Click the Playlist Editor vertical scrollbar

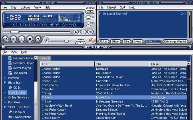[190, 25]
